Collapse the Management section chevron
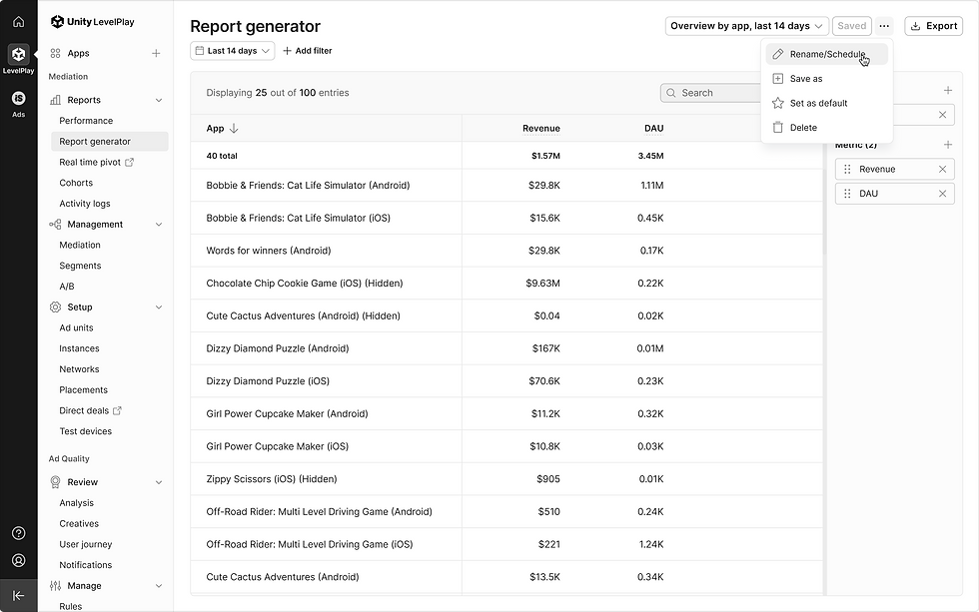 [159, 225]
